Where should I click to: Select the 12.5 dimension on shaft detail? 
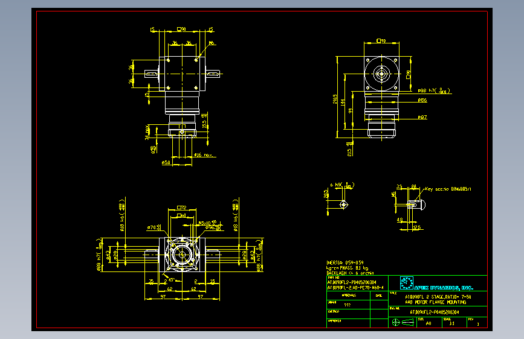point(417,227)
